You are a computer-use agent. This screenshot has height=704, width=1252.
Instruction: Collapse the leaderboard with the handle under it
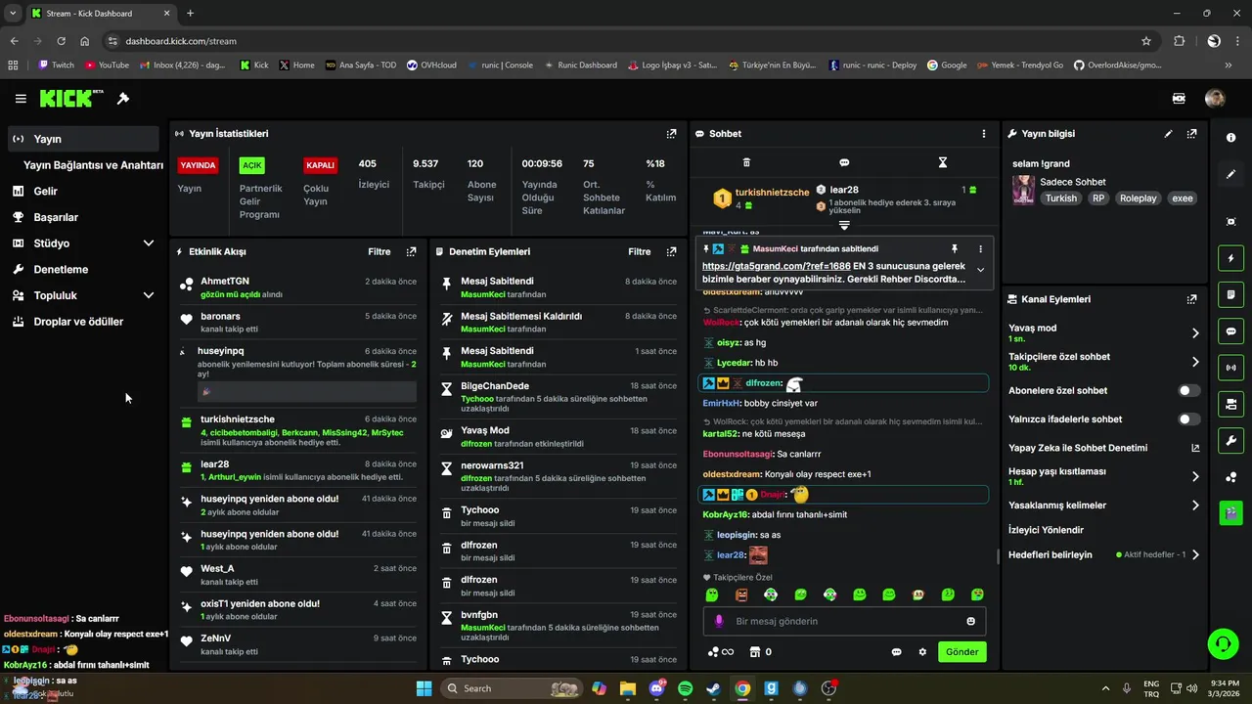(844, 226)
